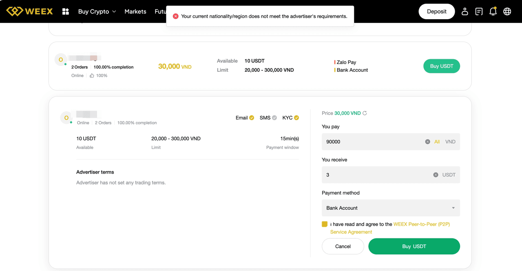Open the notifications bell
The width and height of the screenshot is (522, 271).
493,11
